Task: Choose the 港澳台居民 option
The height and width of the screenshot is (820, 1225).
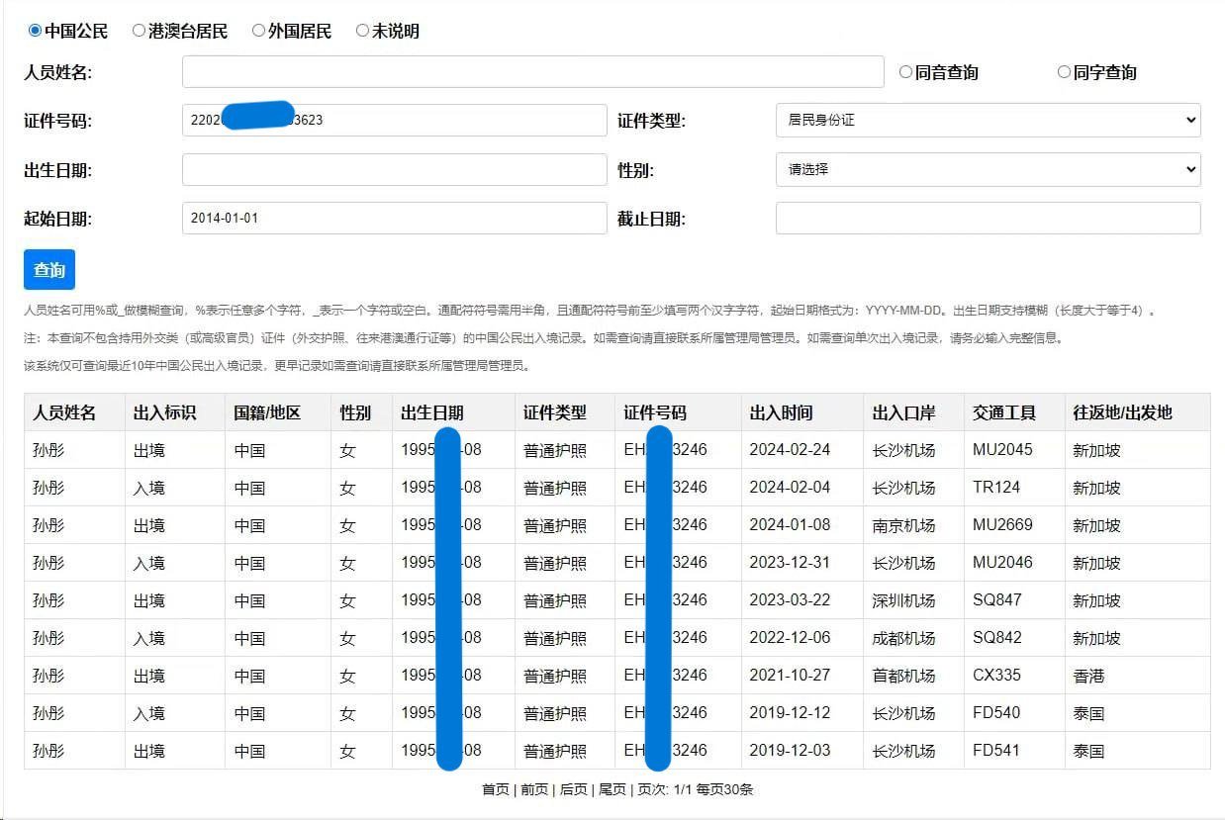Action: tap(139, 31)
